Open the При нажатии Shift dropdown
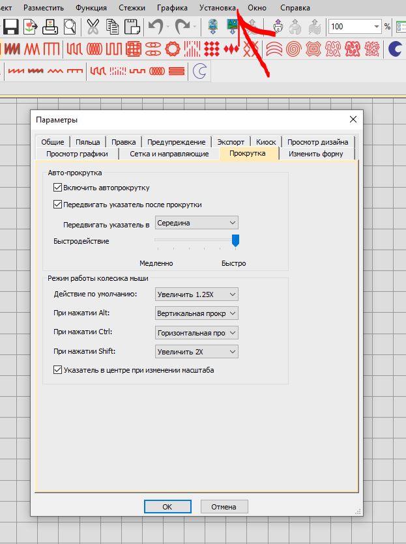 pyautogui.click(x=197, y=352)
